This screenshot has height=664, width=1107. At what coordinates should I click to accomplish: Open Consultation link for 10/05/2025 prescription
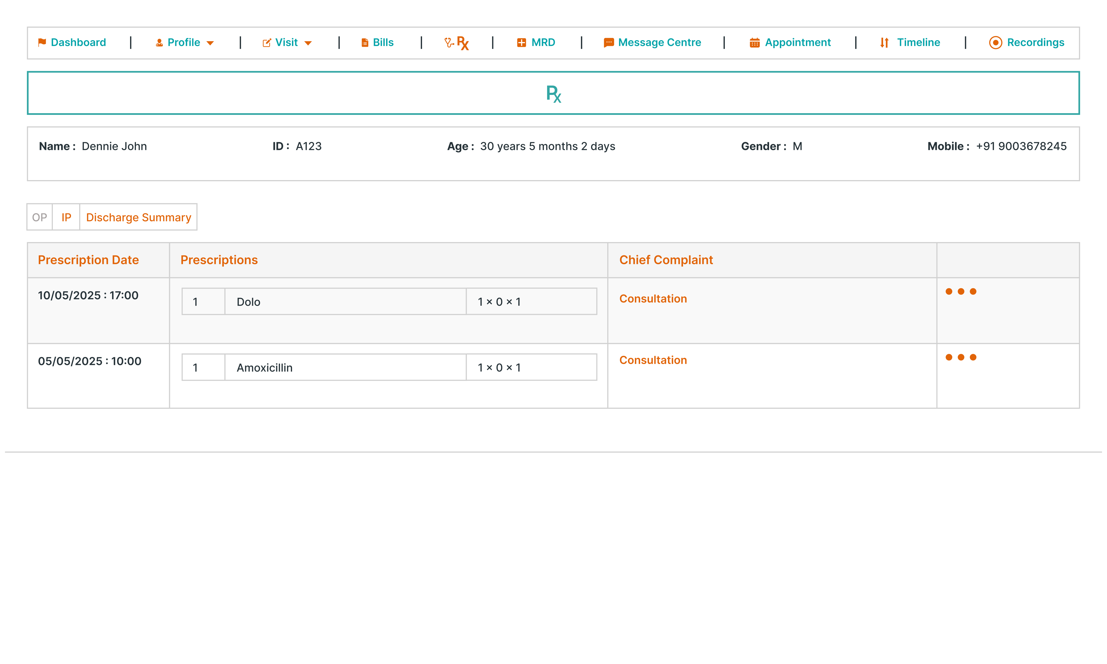coord(653,299)
